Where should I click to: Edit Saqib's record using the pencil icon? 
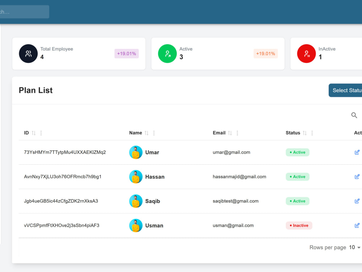tap(357, 201)
